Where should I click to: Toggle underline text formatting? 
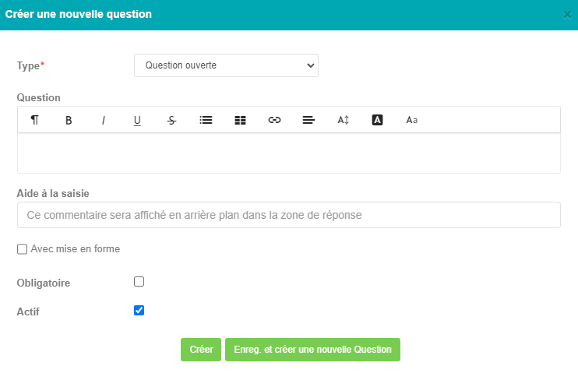click(x=137, y=120)
